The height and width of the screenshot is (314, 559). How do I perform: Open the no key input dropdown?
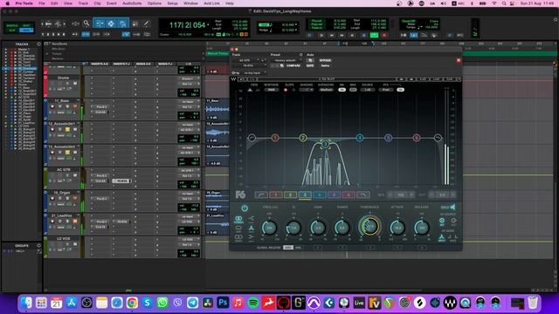click(x=254, y=72)
